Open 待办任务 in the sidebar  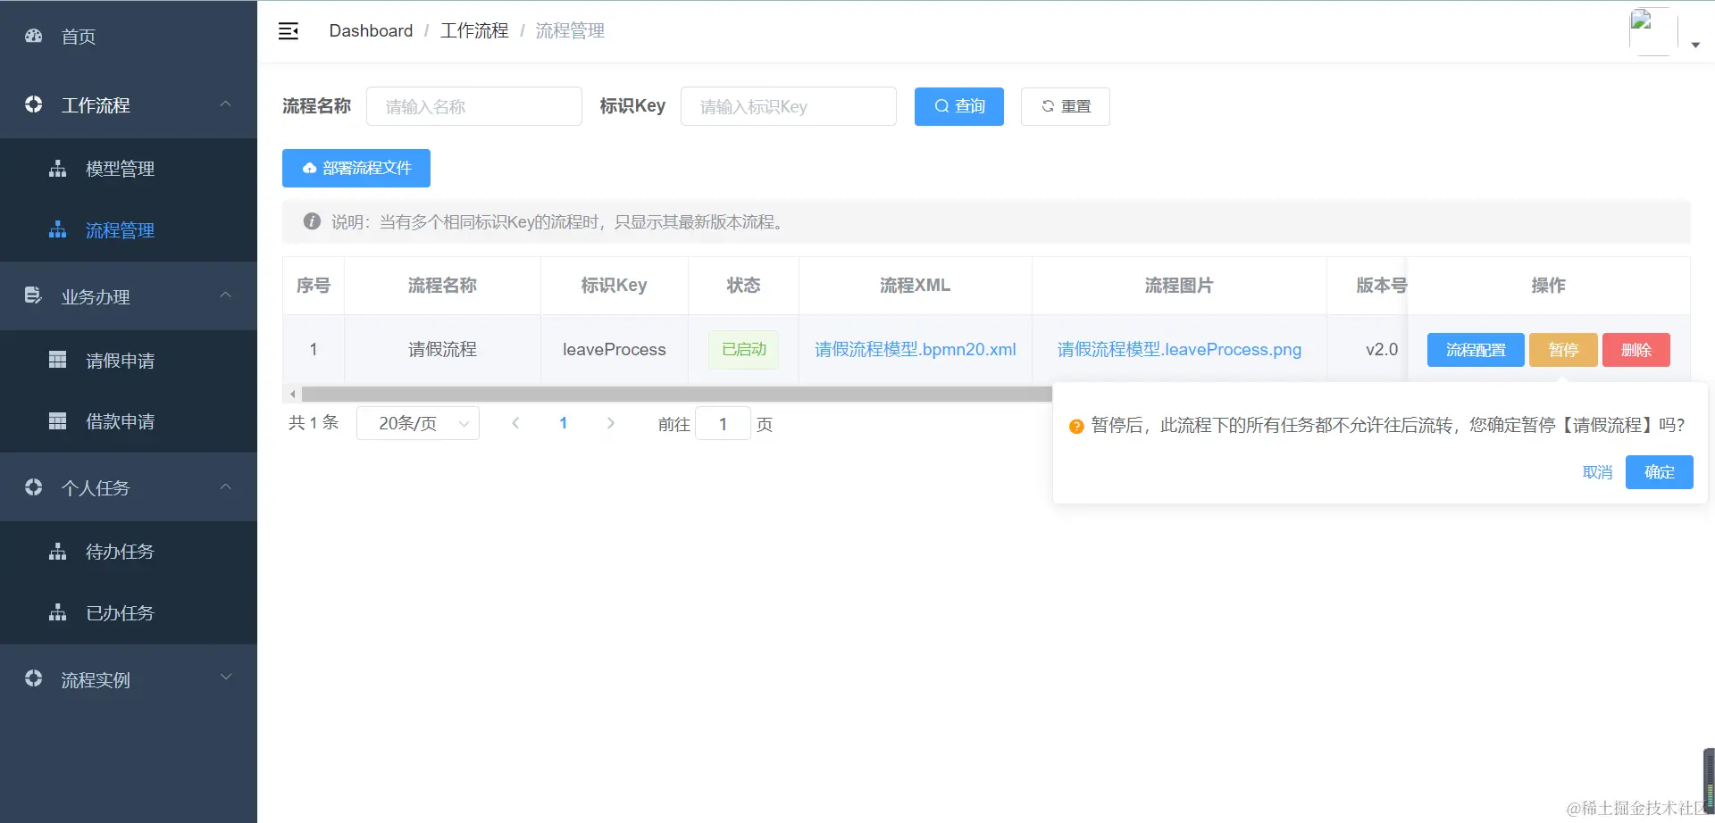click(x=129, y=552)
